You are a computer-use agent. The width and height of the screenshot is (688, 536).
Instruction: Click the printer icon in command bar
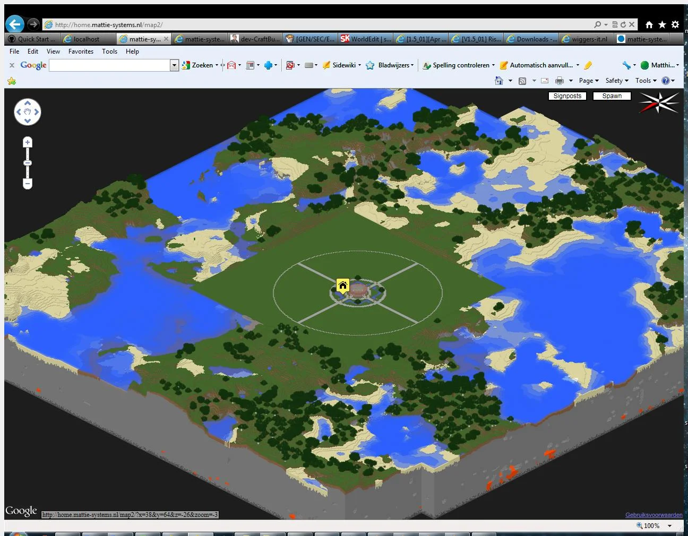pos(559,81)
